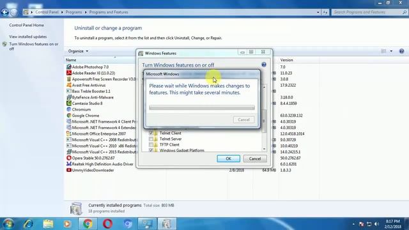409x230 pixels.
Task: Click the UmmyVideoDownloader icon
Action: (69, 170)
